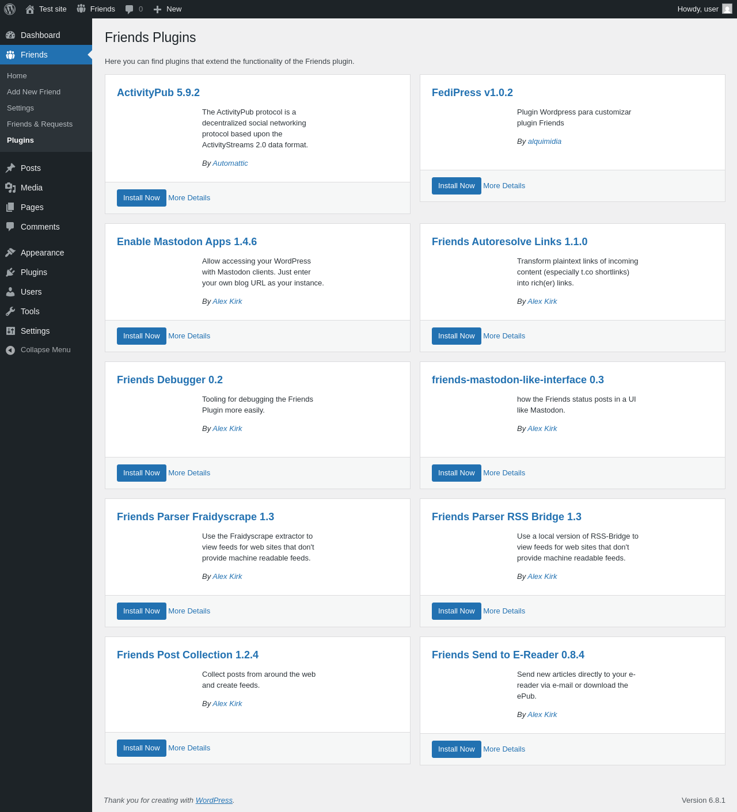View More Details for Friends Send to E-Reader
This screenshot has width=737, height=812.
(504, 749)
